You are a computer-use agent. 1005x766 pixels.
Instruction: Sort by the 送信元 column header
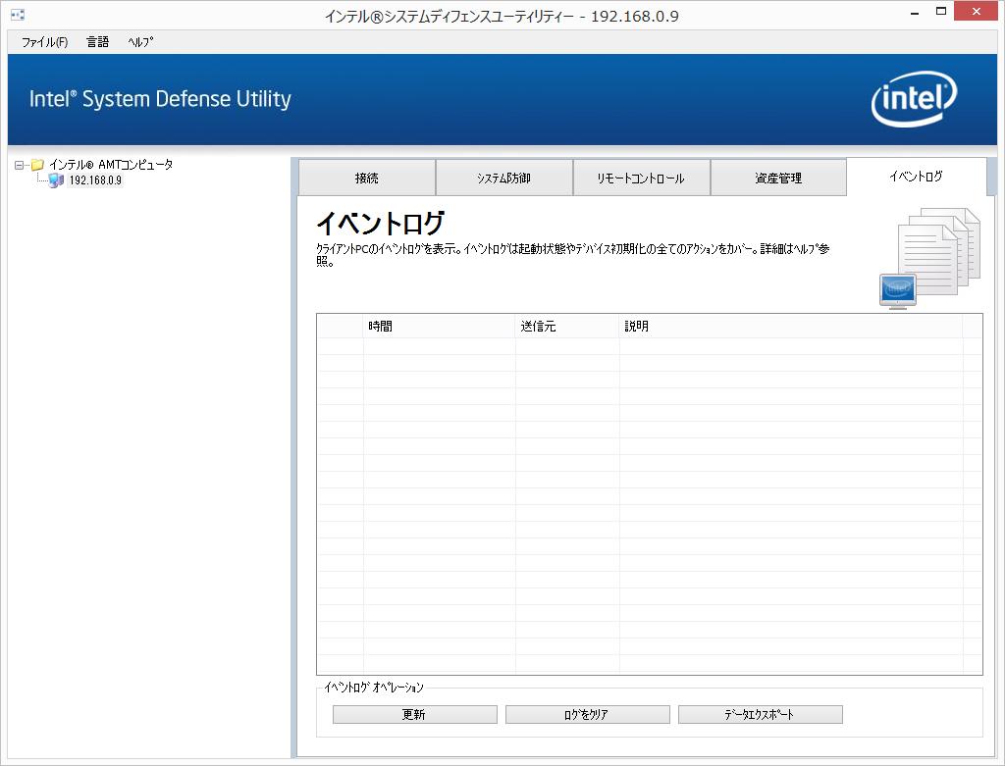[x=567, y=326]
